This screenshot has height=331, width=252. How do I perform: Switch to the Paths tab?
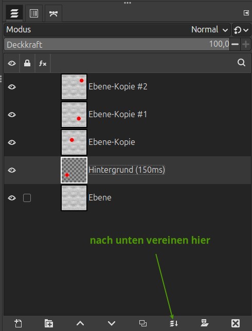[53, 13]
